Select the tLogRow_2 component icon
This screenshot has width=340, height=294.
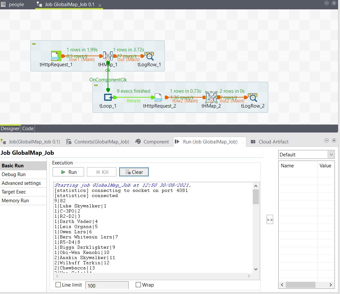coord(253,97)
